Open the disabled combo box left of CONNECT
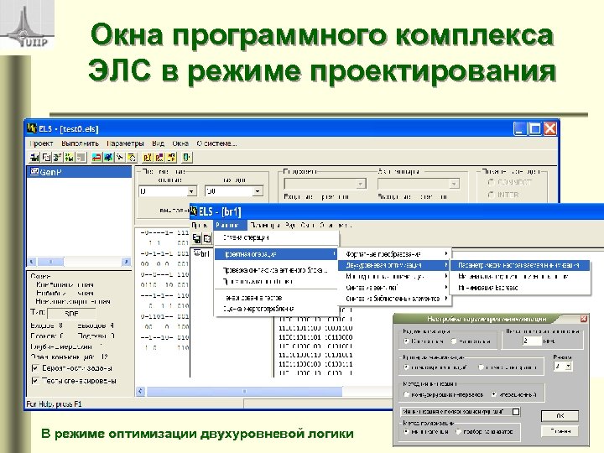 tap(419, 184)
